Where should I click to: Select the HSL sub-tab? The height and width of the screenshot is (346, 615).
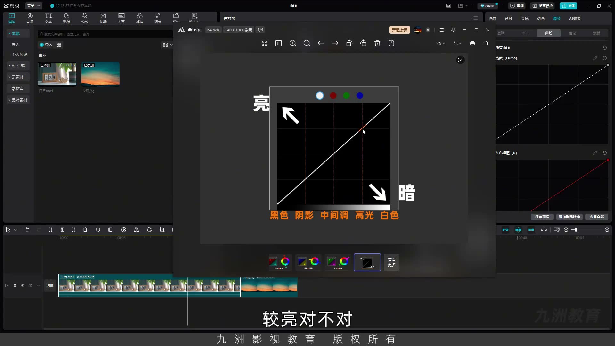point(525,33)
